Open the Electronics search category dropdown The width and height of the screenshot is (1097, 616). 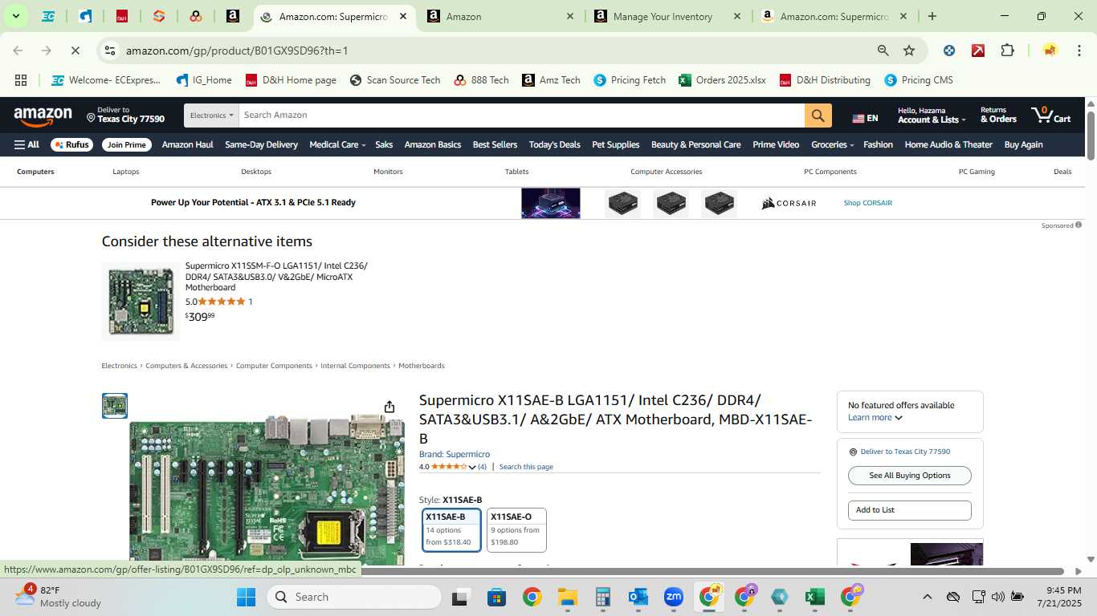point(211,115)
